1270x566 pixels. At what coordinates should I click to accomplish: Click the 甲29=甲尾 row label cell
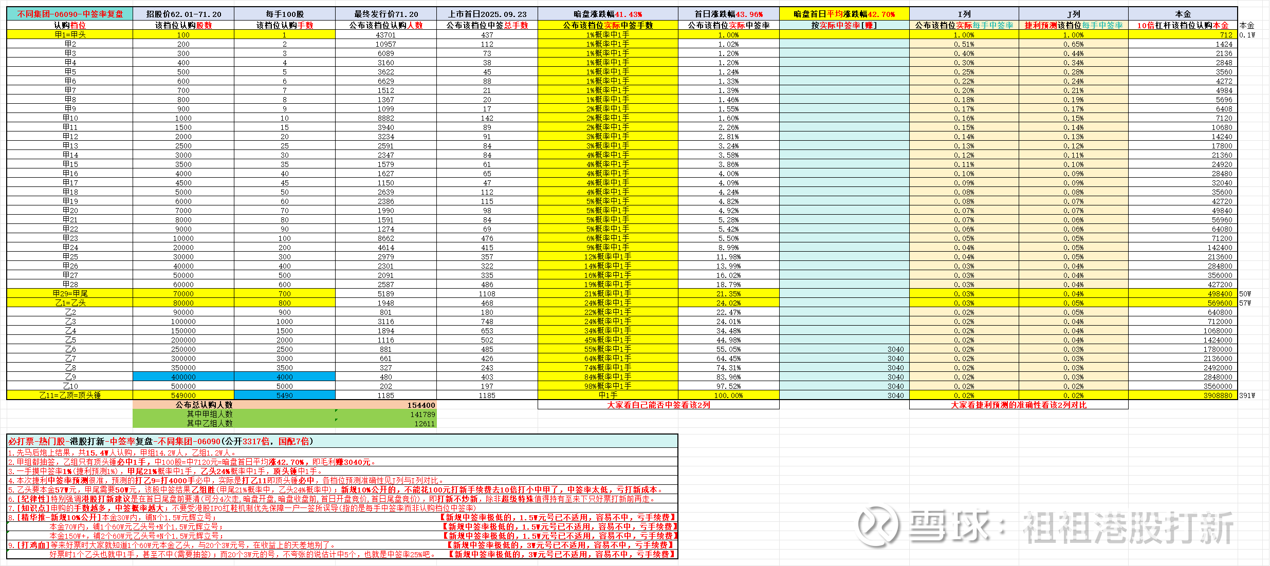(x=70, y=293)
